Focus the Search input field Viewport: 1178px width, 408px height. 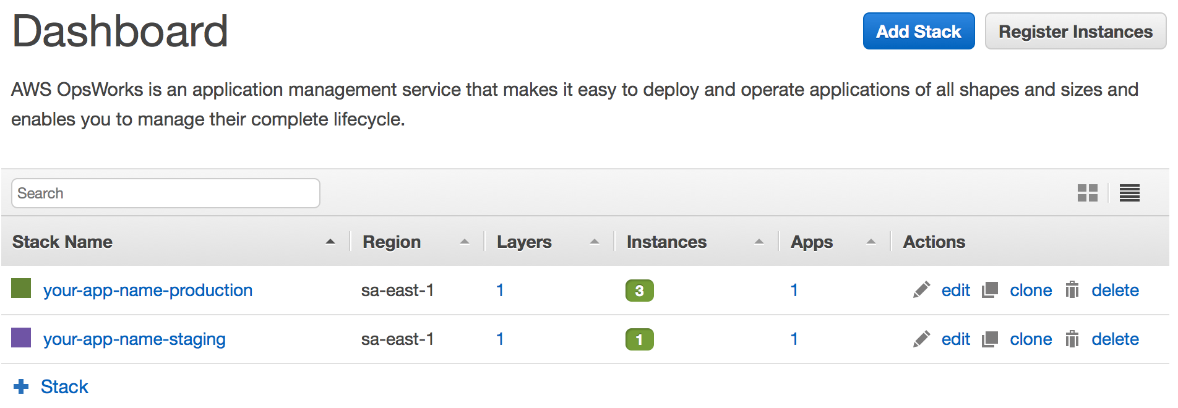pyautogui.click(x=166, y=193)
